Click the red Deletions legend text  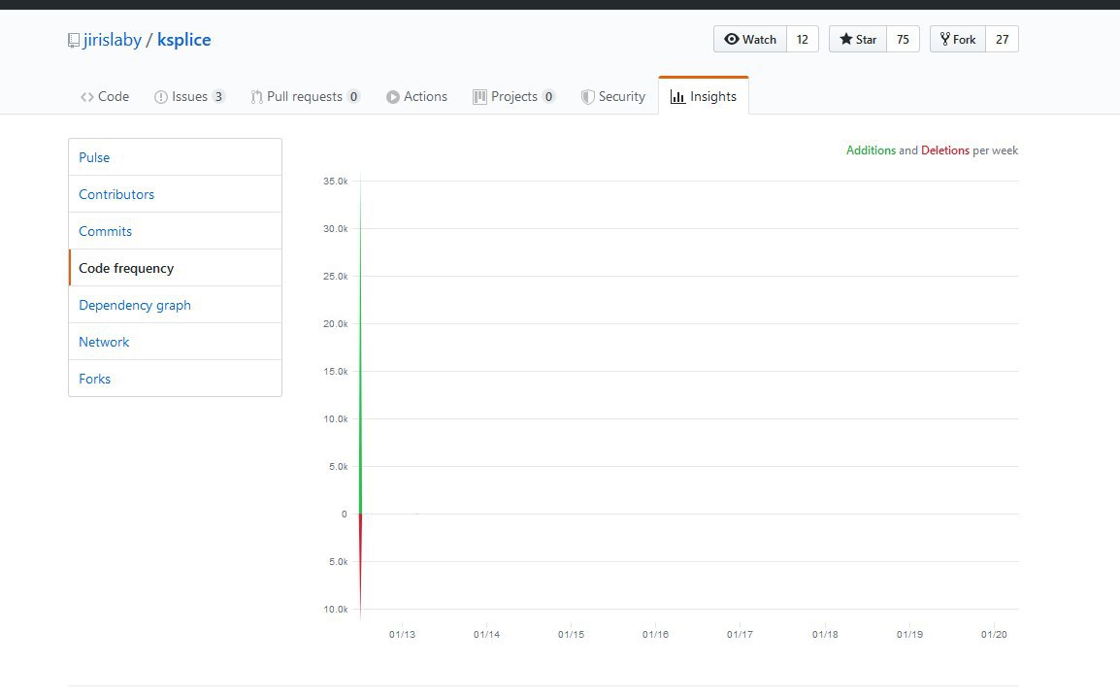point(945,150)
